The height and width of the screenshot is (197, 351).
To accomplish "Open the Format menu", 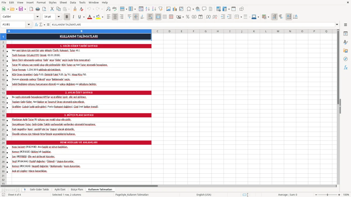I will 41,2.
